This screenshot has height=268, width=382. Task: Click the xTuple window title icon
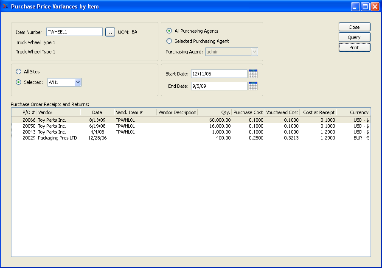click(x=5, y=6)
